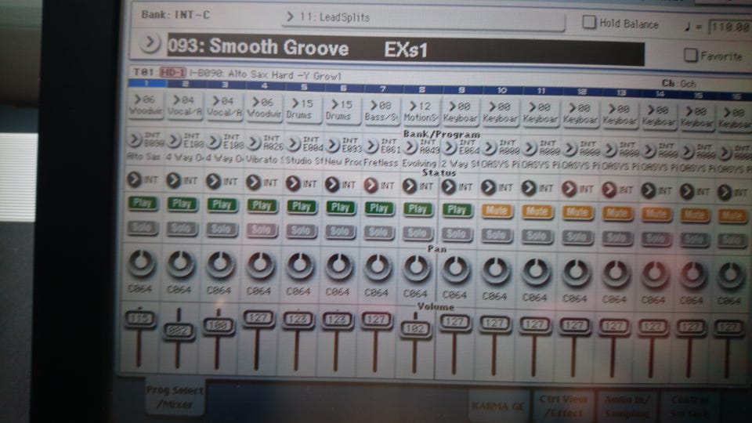Open timbre 5 Bank/Program popup (Studio)

click(x=294, y=143)
